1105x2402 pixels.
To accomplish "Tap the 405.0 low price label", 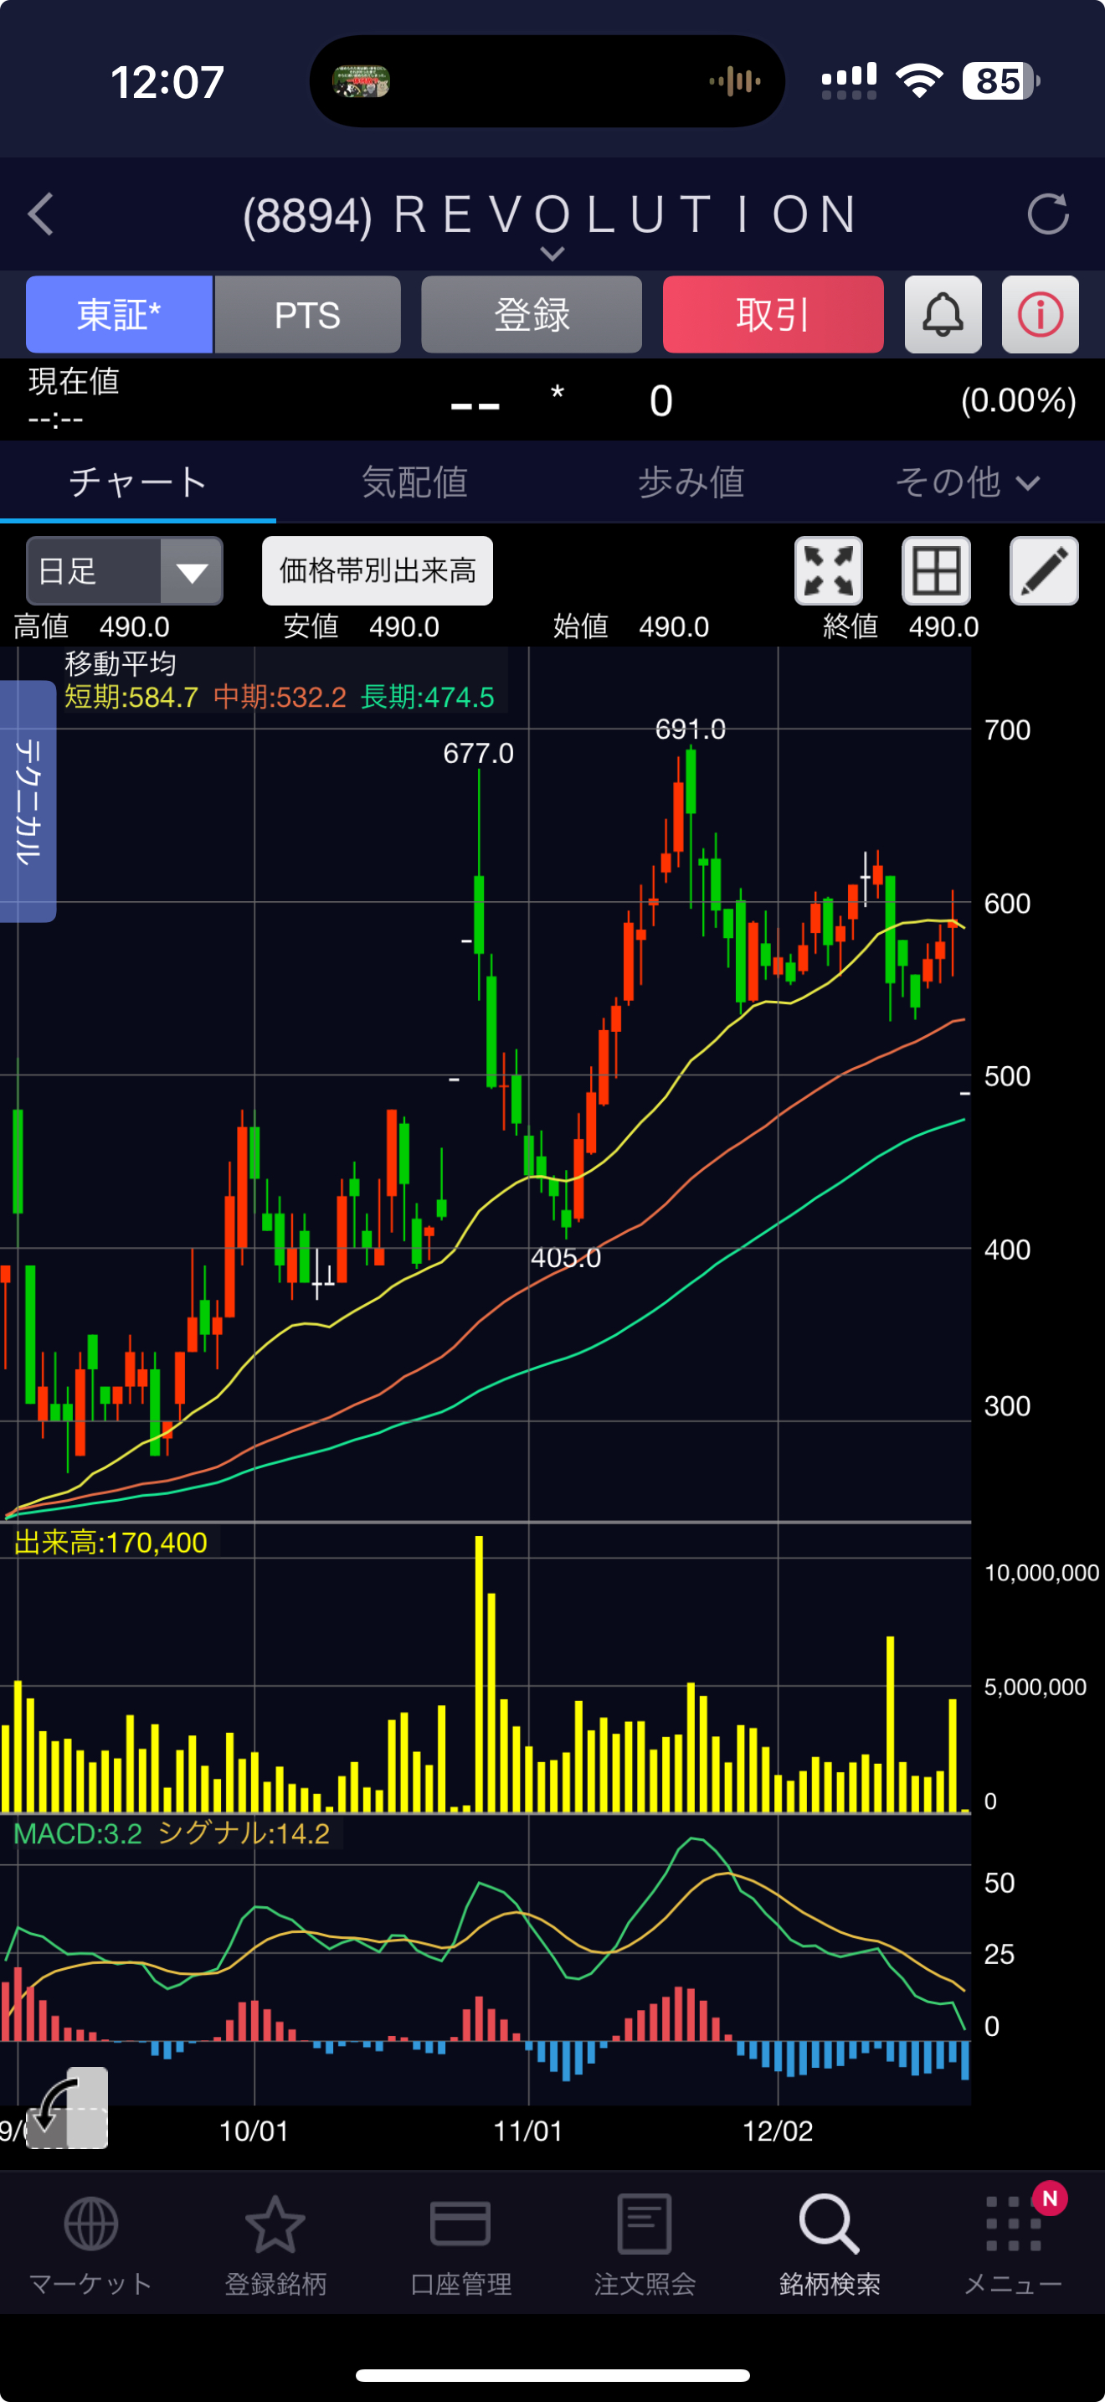I will pos(566,1258).
